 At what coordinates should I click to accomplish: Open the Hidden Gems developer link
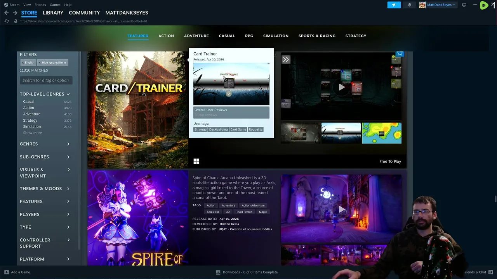[229, 224]
